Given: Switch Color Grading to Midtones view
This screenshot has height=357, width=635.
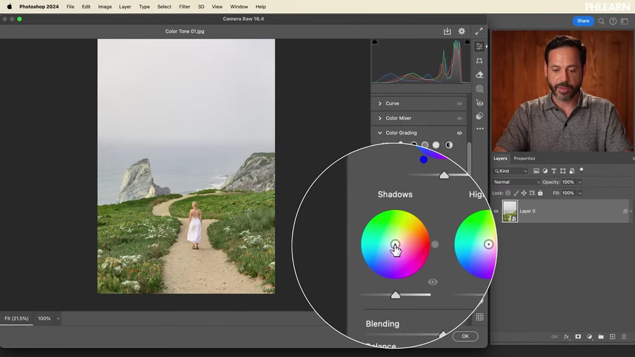Looking at the screenshot, I should [x=425, y=145].
